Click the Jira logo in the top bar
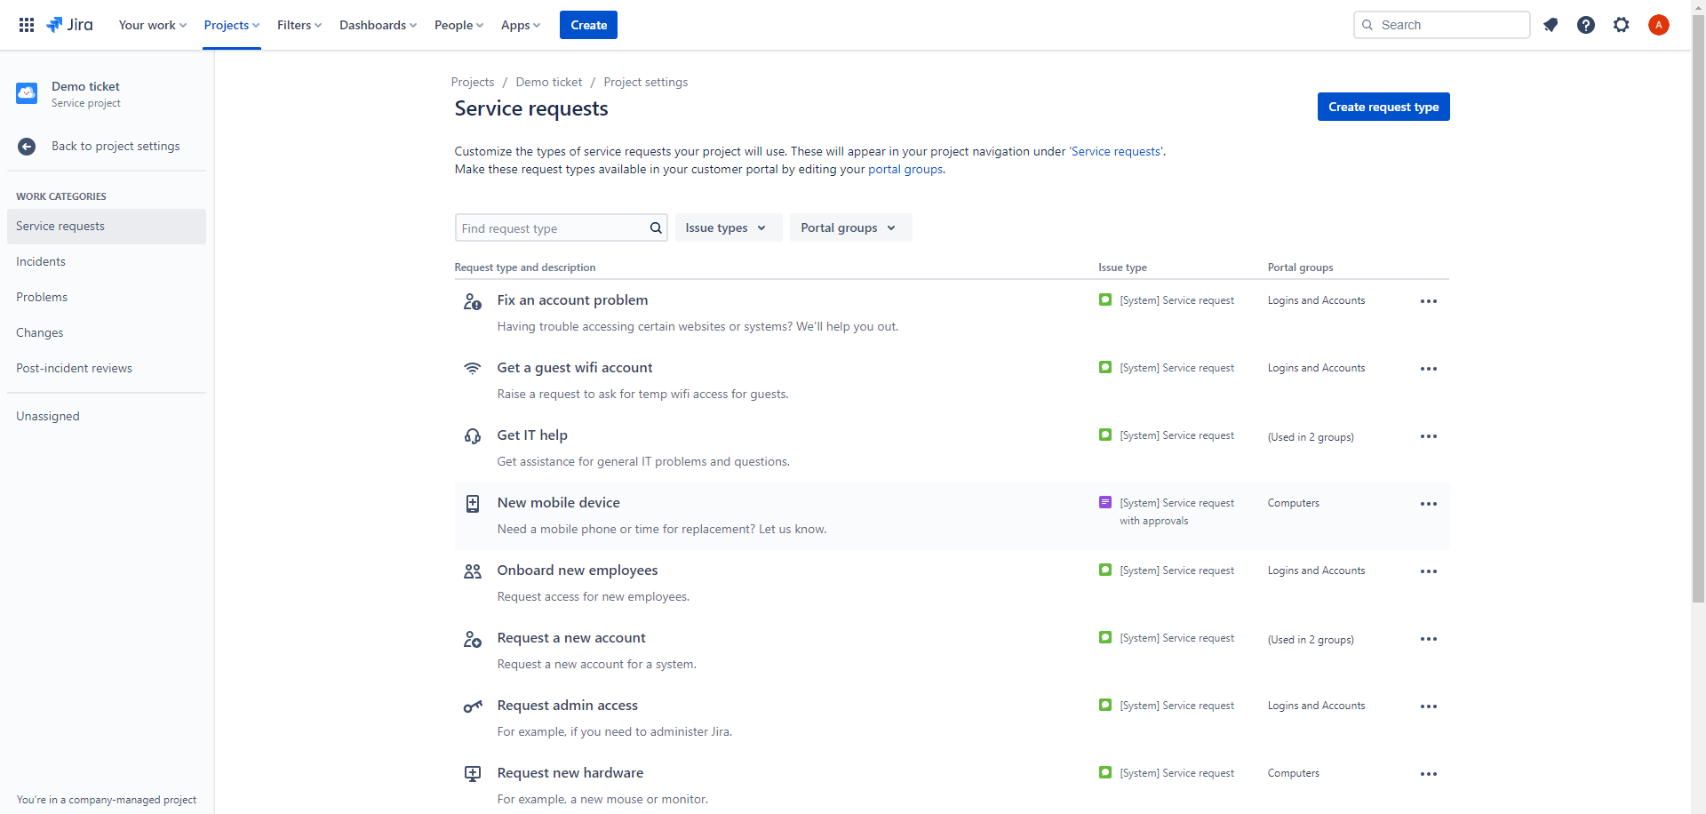Viewport: 1706px width, 814px height. click(x=68, y=25)
